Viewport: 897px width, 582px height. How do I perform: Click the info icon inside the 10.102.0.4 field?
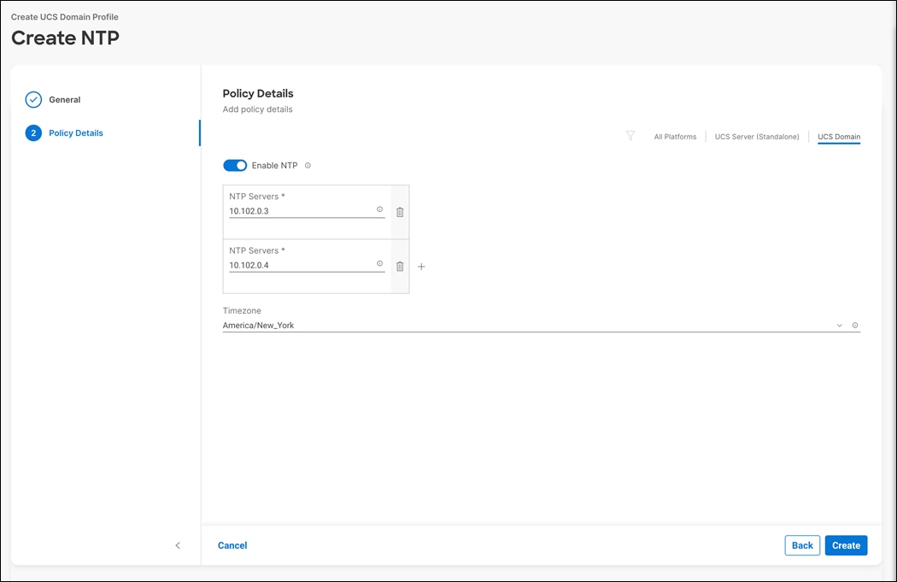pyautogui.click(x=378, y=264)
